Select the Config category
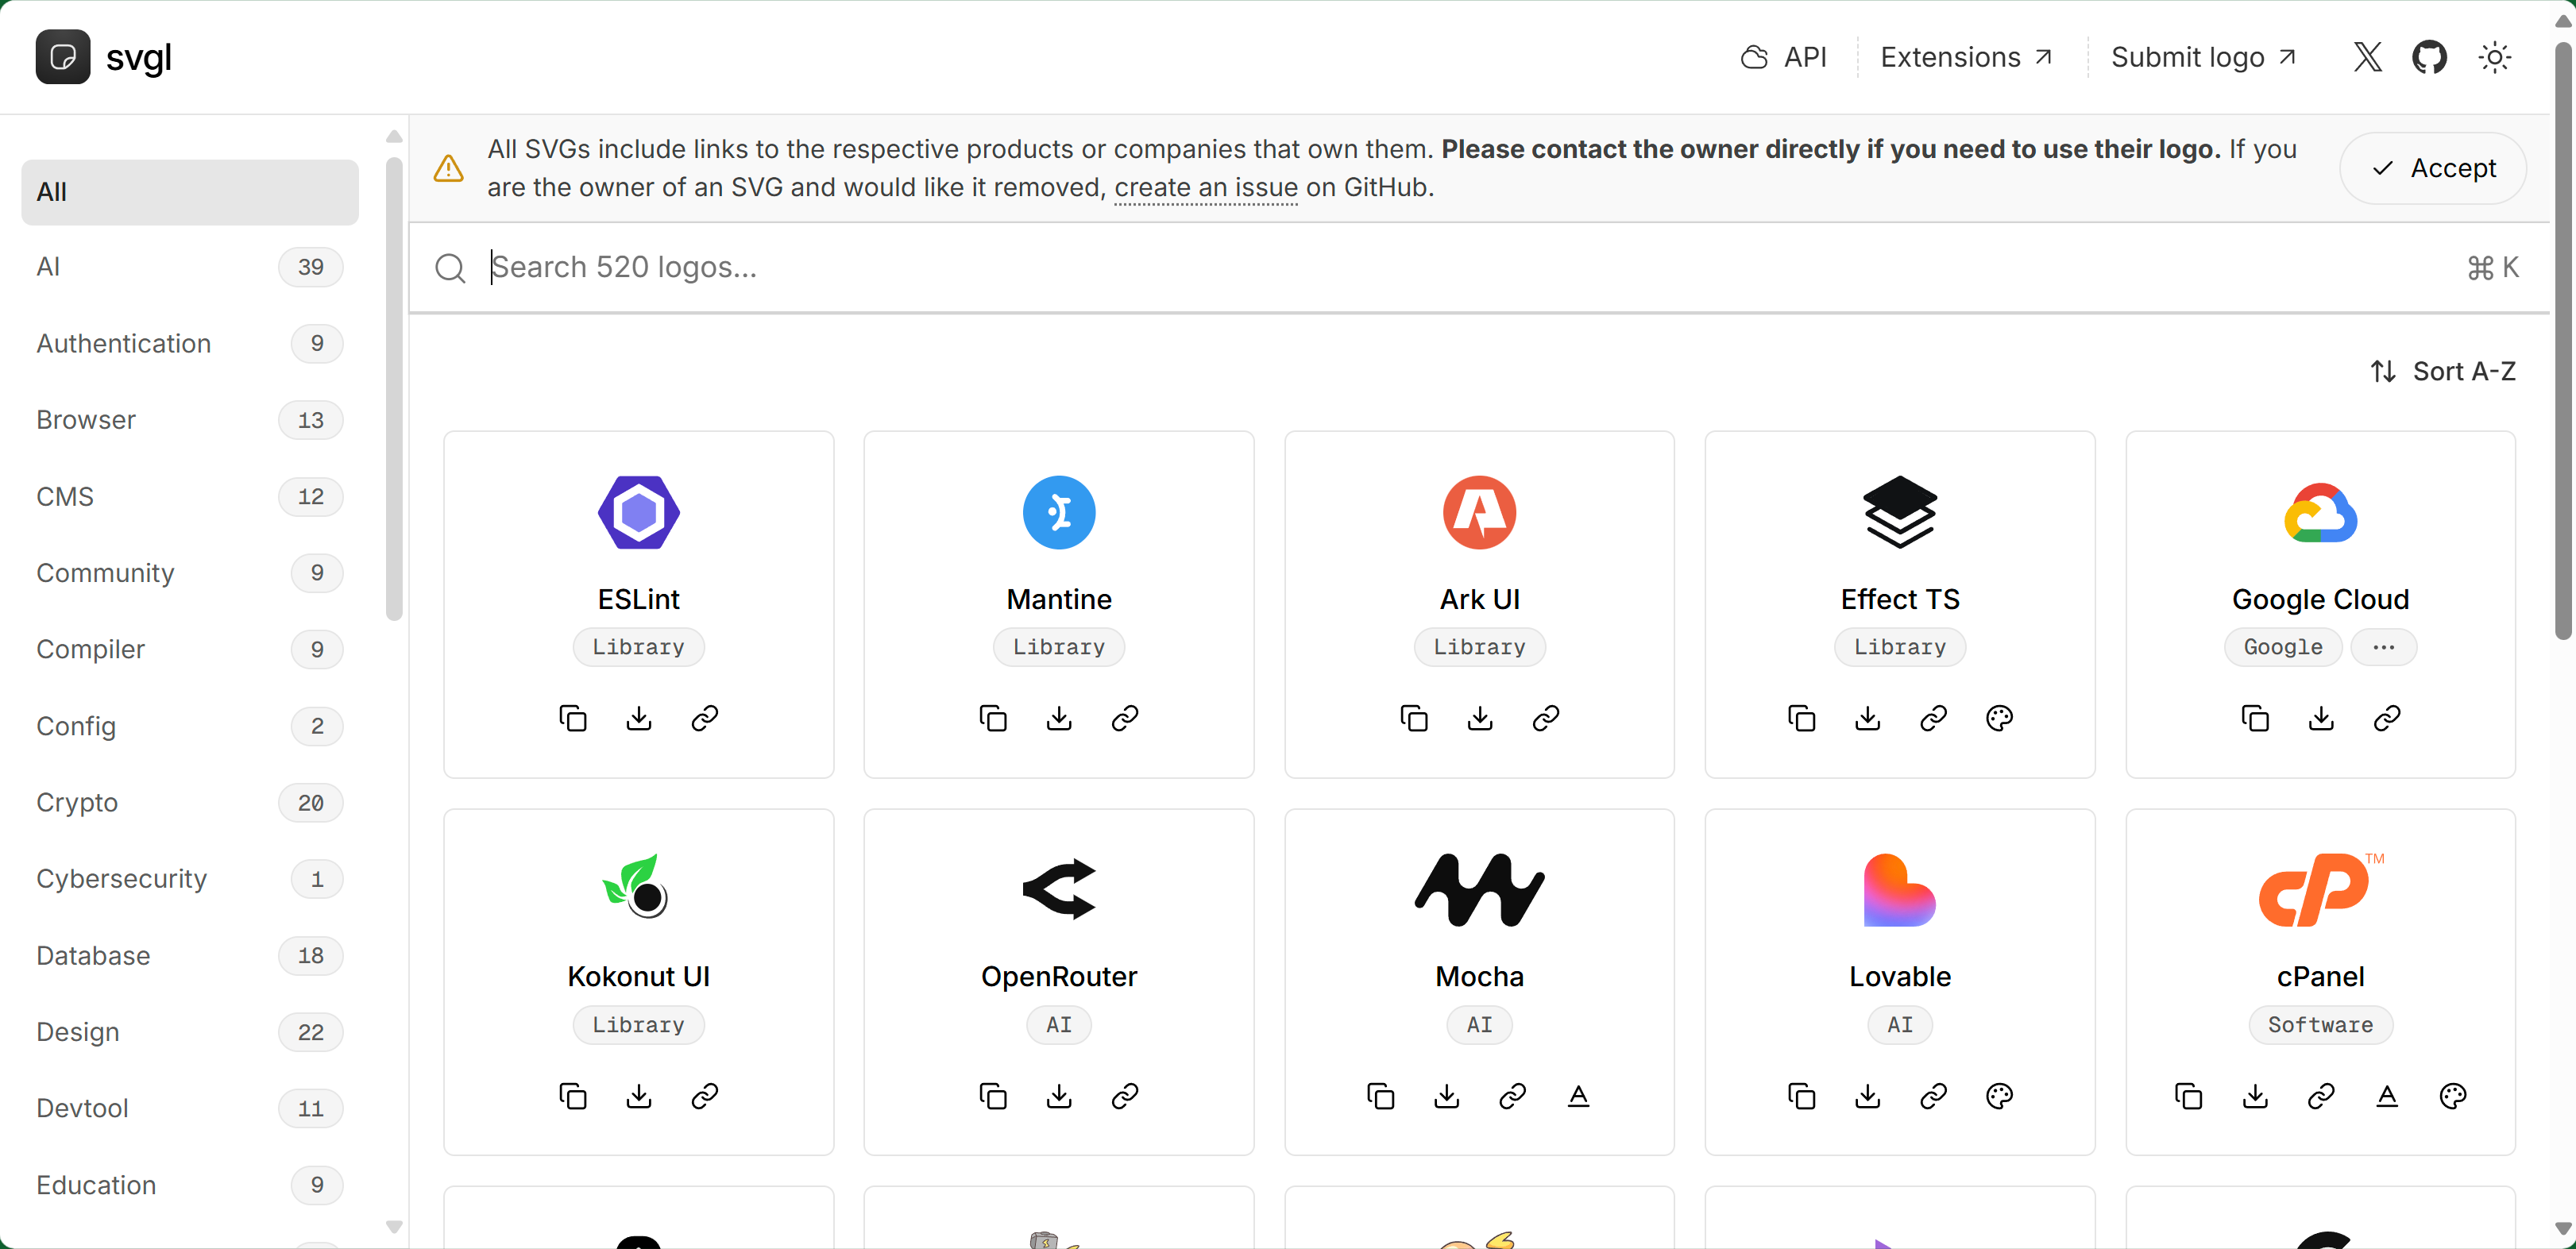Viewport: 2576px width, 1249px height. tap(190, 726)
